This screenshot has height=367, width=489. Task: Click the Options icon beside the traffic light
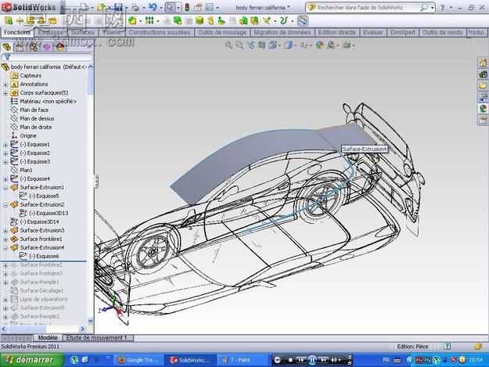tap(198, 7)
